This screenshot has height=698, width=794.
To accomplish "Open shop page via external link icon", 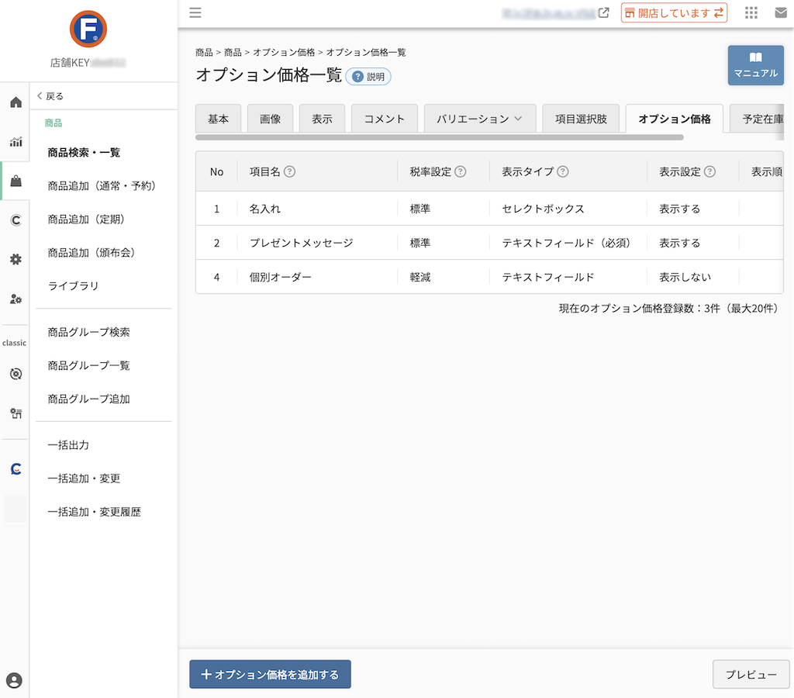I will click(x=603, y=12).
